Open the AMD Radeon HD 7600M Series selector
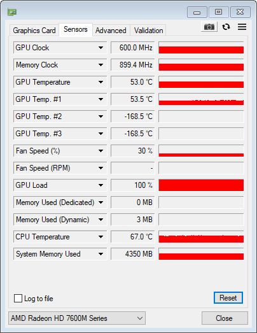Viewport: 257px width, 333px height. tap(77, 318)
